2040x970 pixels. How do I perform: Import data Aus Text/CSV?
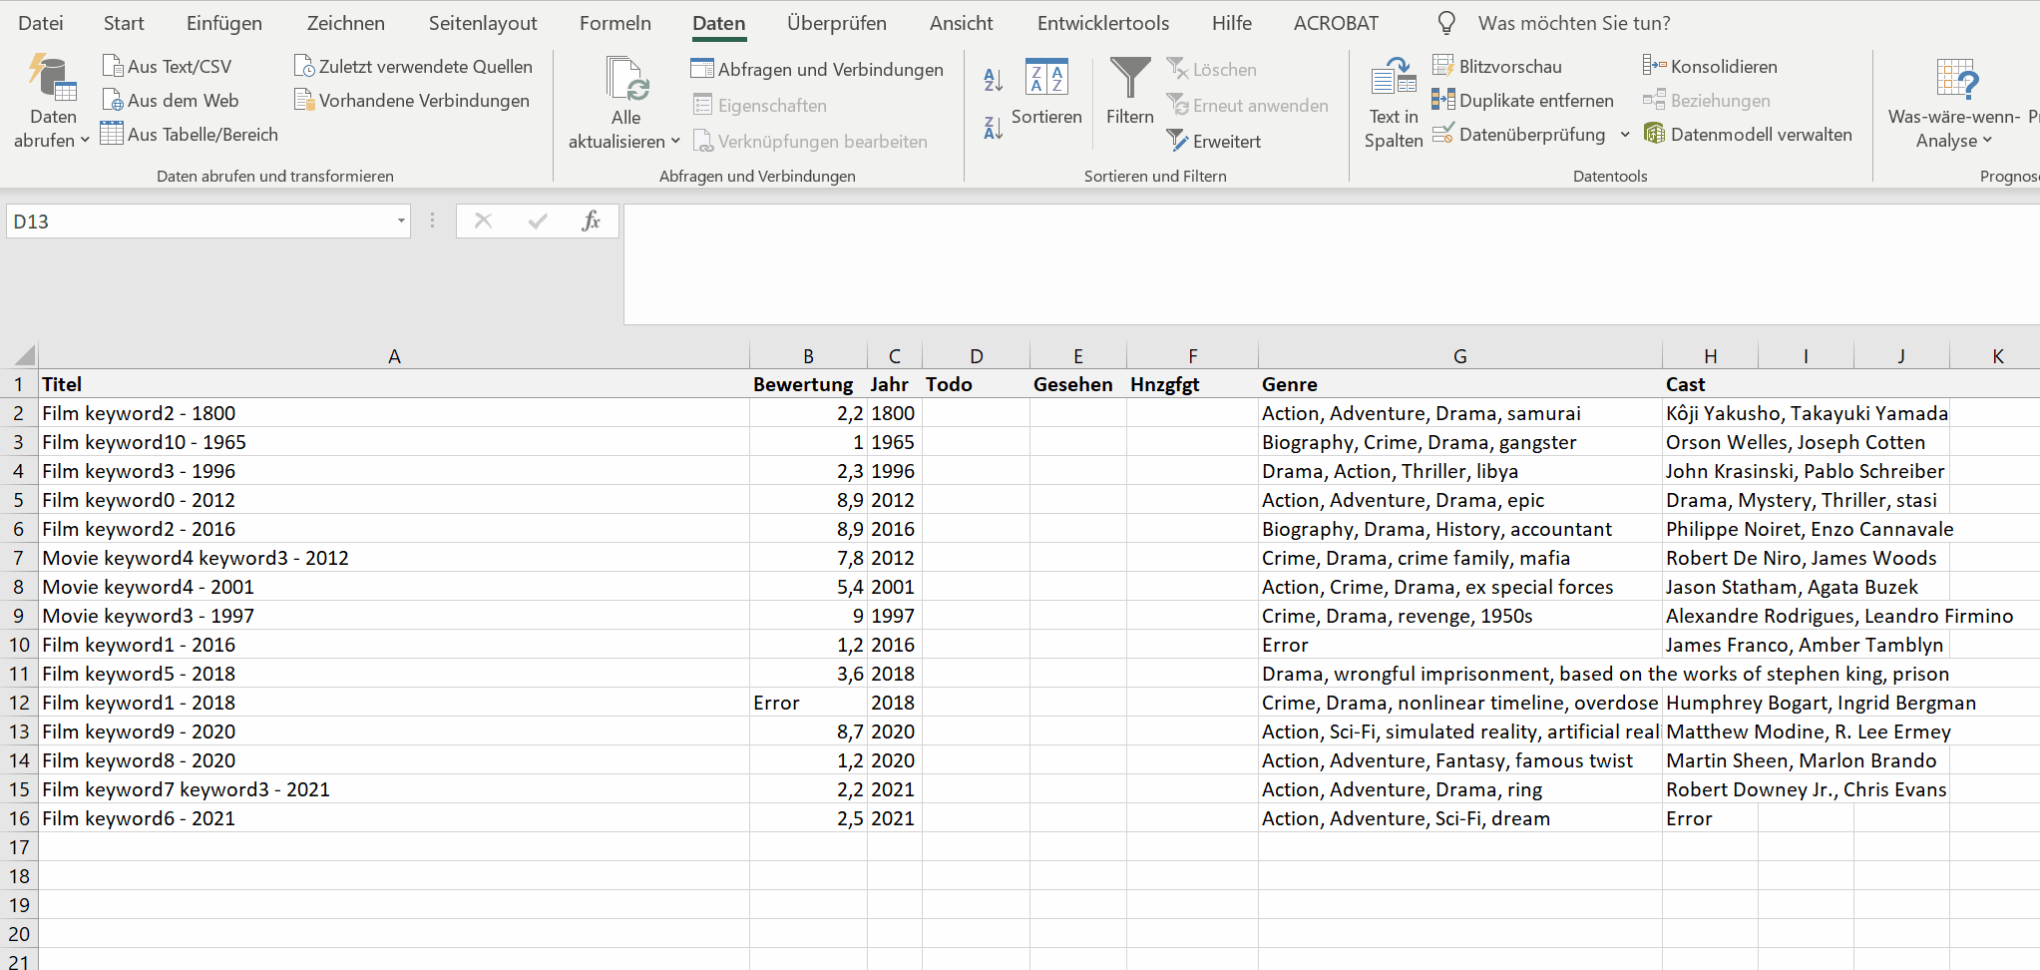168,67
